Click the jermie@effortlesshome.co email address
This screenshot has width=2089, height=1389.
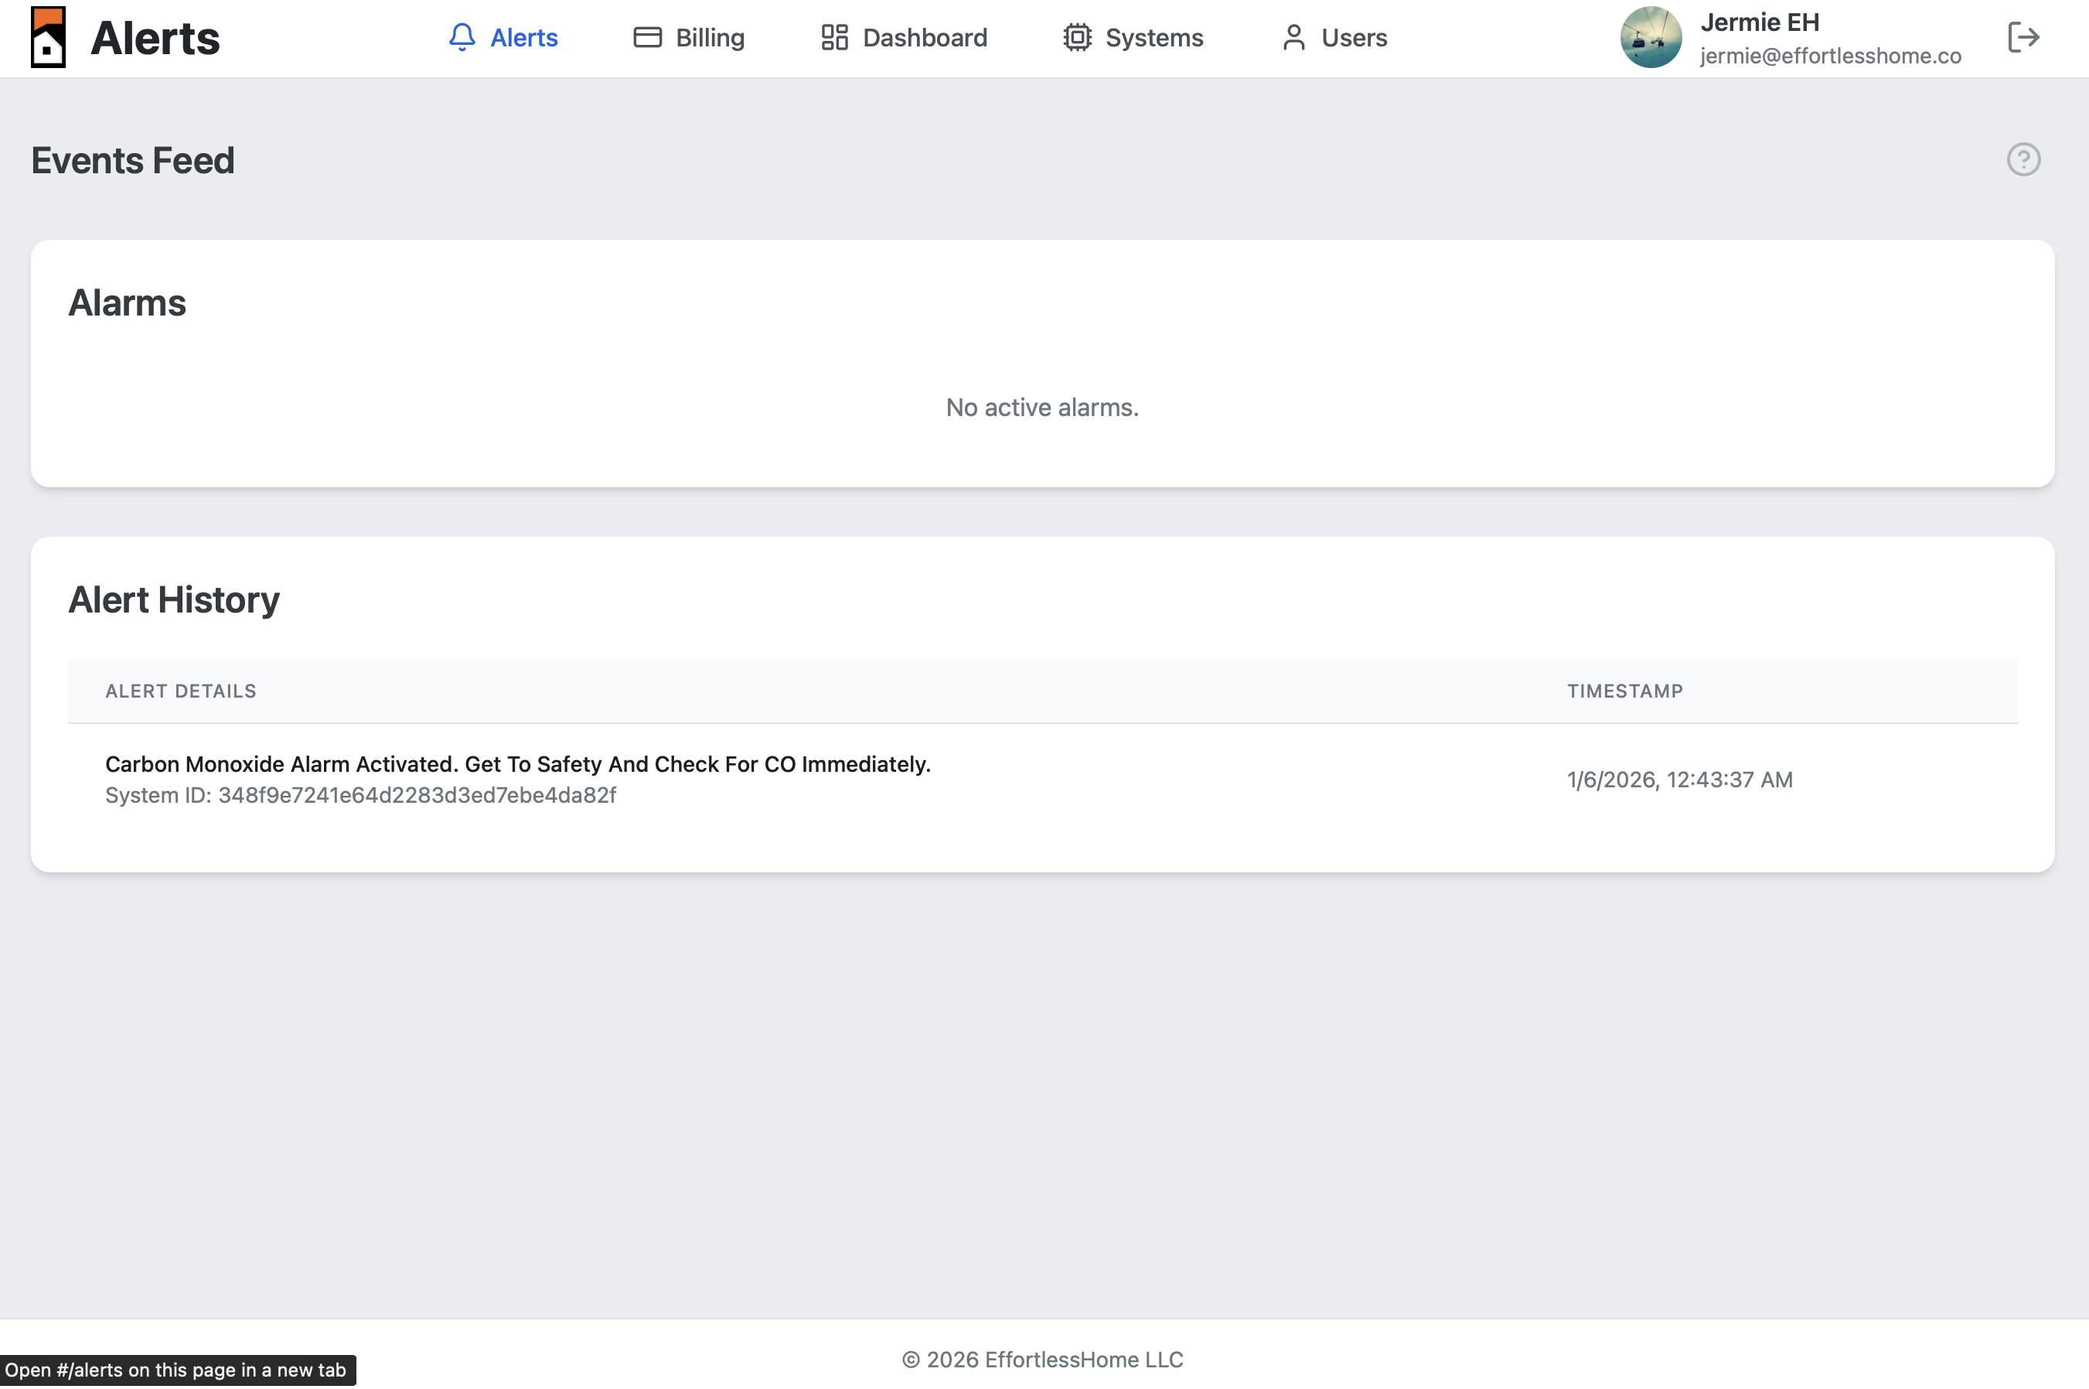tap(1829, 56)
